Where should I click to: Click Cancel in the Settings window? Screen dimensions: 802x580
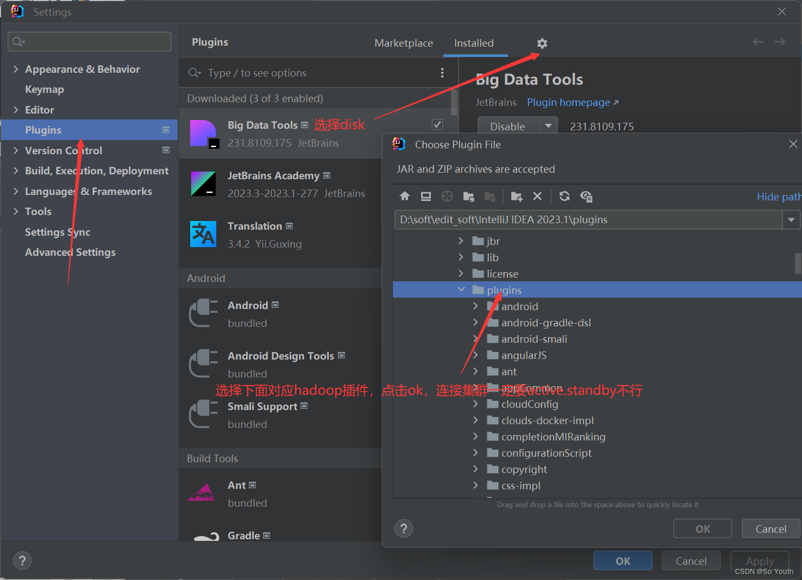tap(691, 560)
